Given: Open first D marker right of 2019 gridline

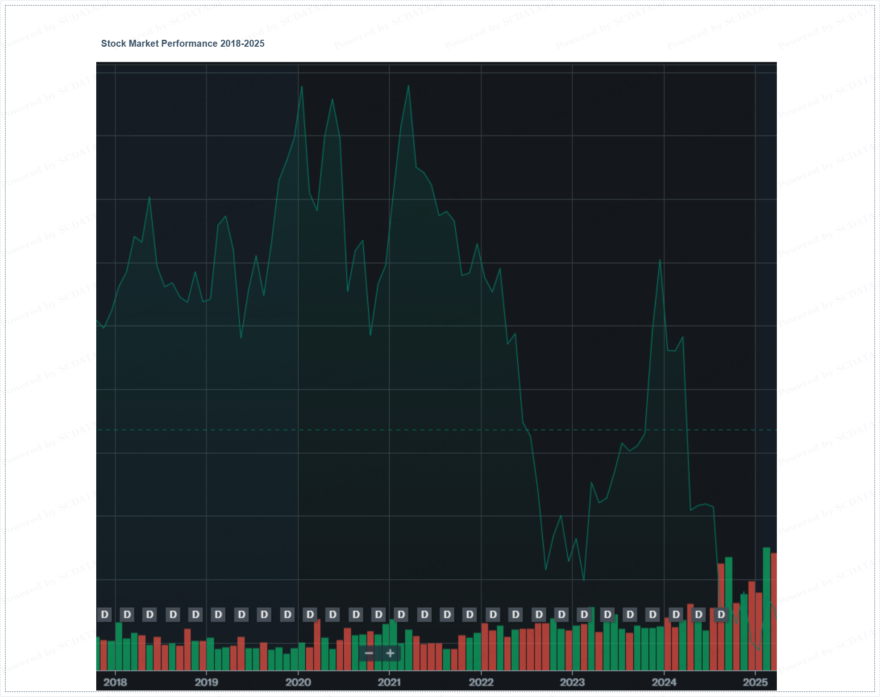Looking at the screenshot, I should click(x=218, y=615).
